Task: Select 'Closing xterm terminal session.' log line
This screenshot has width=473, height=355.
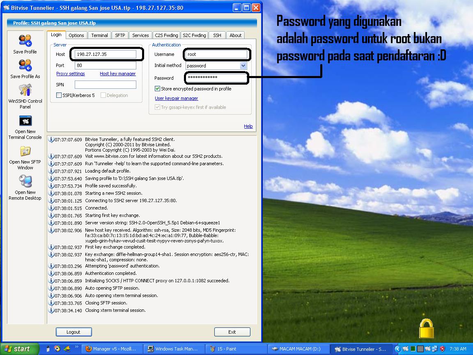Action: coord(115,310)
